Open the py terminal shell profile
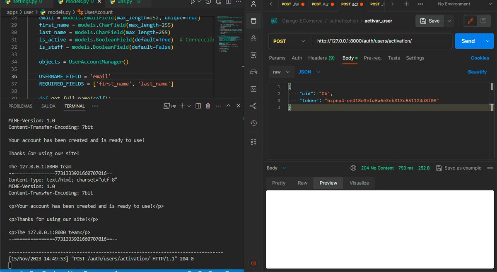Screen dimensions: 497x272 click(x=170, y=106)
